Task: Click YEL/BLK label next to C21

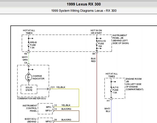Action: (x=61, y=87)
